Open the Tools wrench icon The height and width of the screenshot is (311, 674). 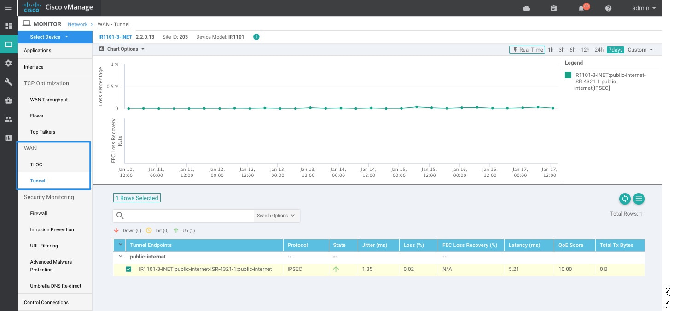coord(8,82)
